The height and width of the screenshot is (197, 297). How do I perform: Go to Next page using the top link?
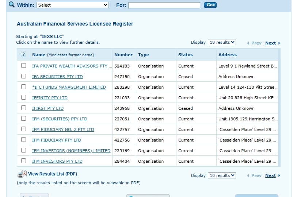coord(270,43)
